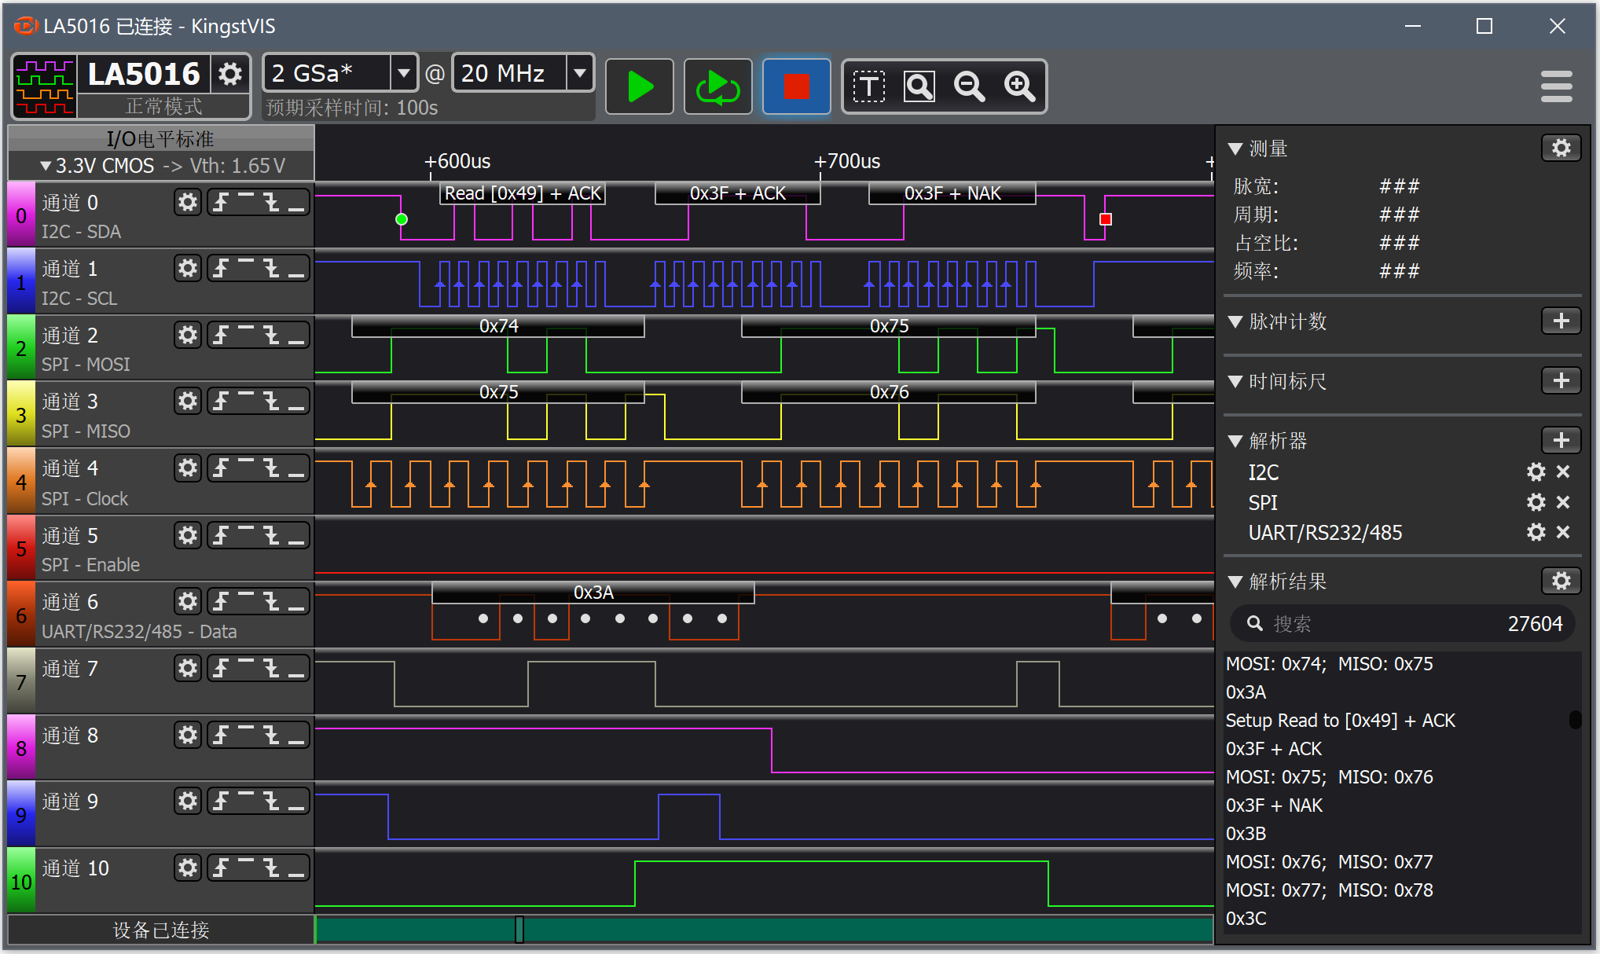Screen dimensions: 1600x954
Task: Set falling-edge trigger on channel 5
Action: click(271, 536)
